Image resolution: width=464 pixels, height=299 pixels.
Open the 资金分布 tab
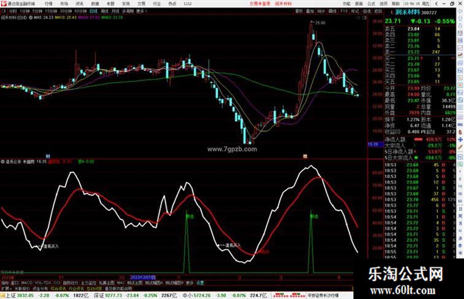pyautogui.click(x=40, y=288)
